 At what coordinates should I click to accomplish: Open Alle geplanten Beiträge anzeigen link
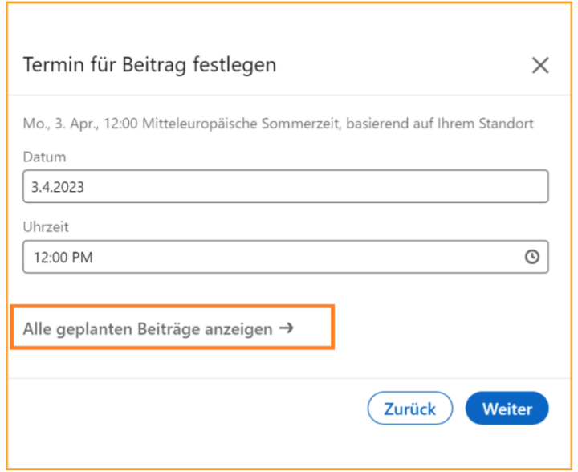point(158,328)
